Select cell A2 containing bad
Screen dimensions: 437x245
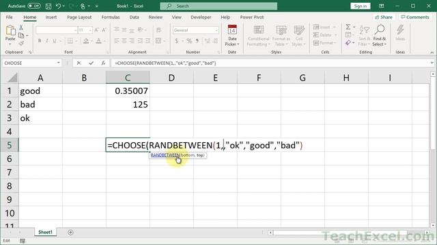[x=40, y=104]
